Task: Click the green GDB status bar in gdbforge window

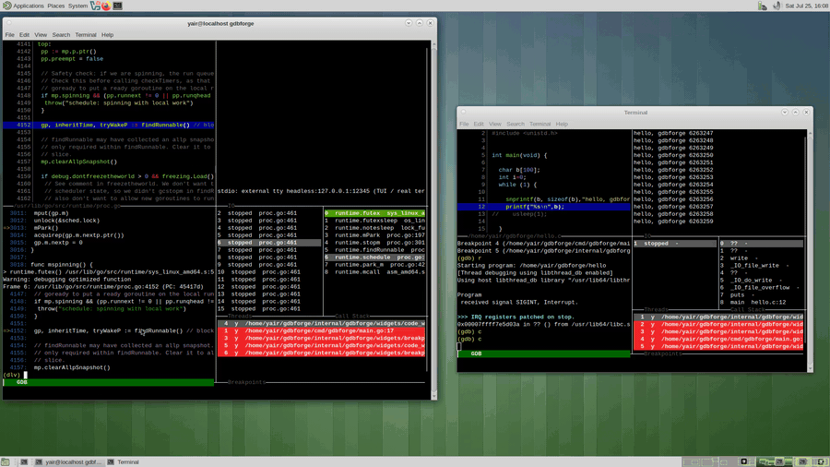Action: pos(109,382)
